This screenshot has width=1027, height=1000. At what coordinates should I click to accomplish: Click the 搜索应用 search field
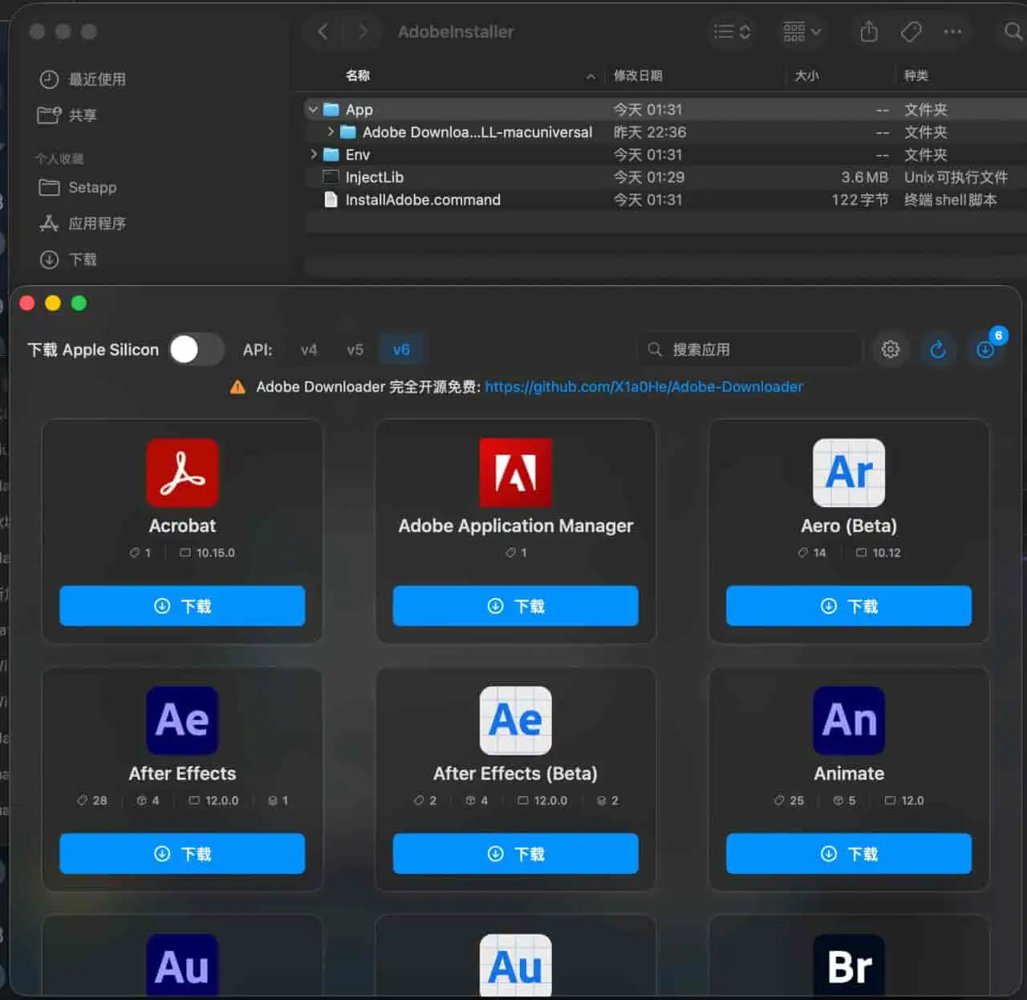coord(749,349)
